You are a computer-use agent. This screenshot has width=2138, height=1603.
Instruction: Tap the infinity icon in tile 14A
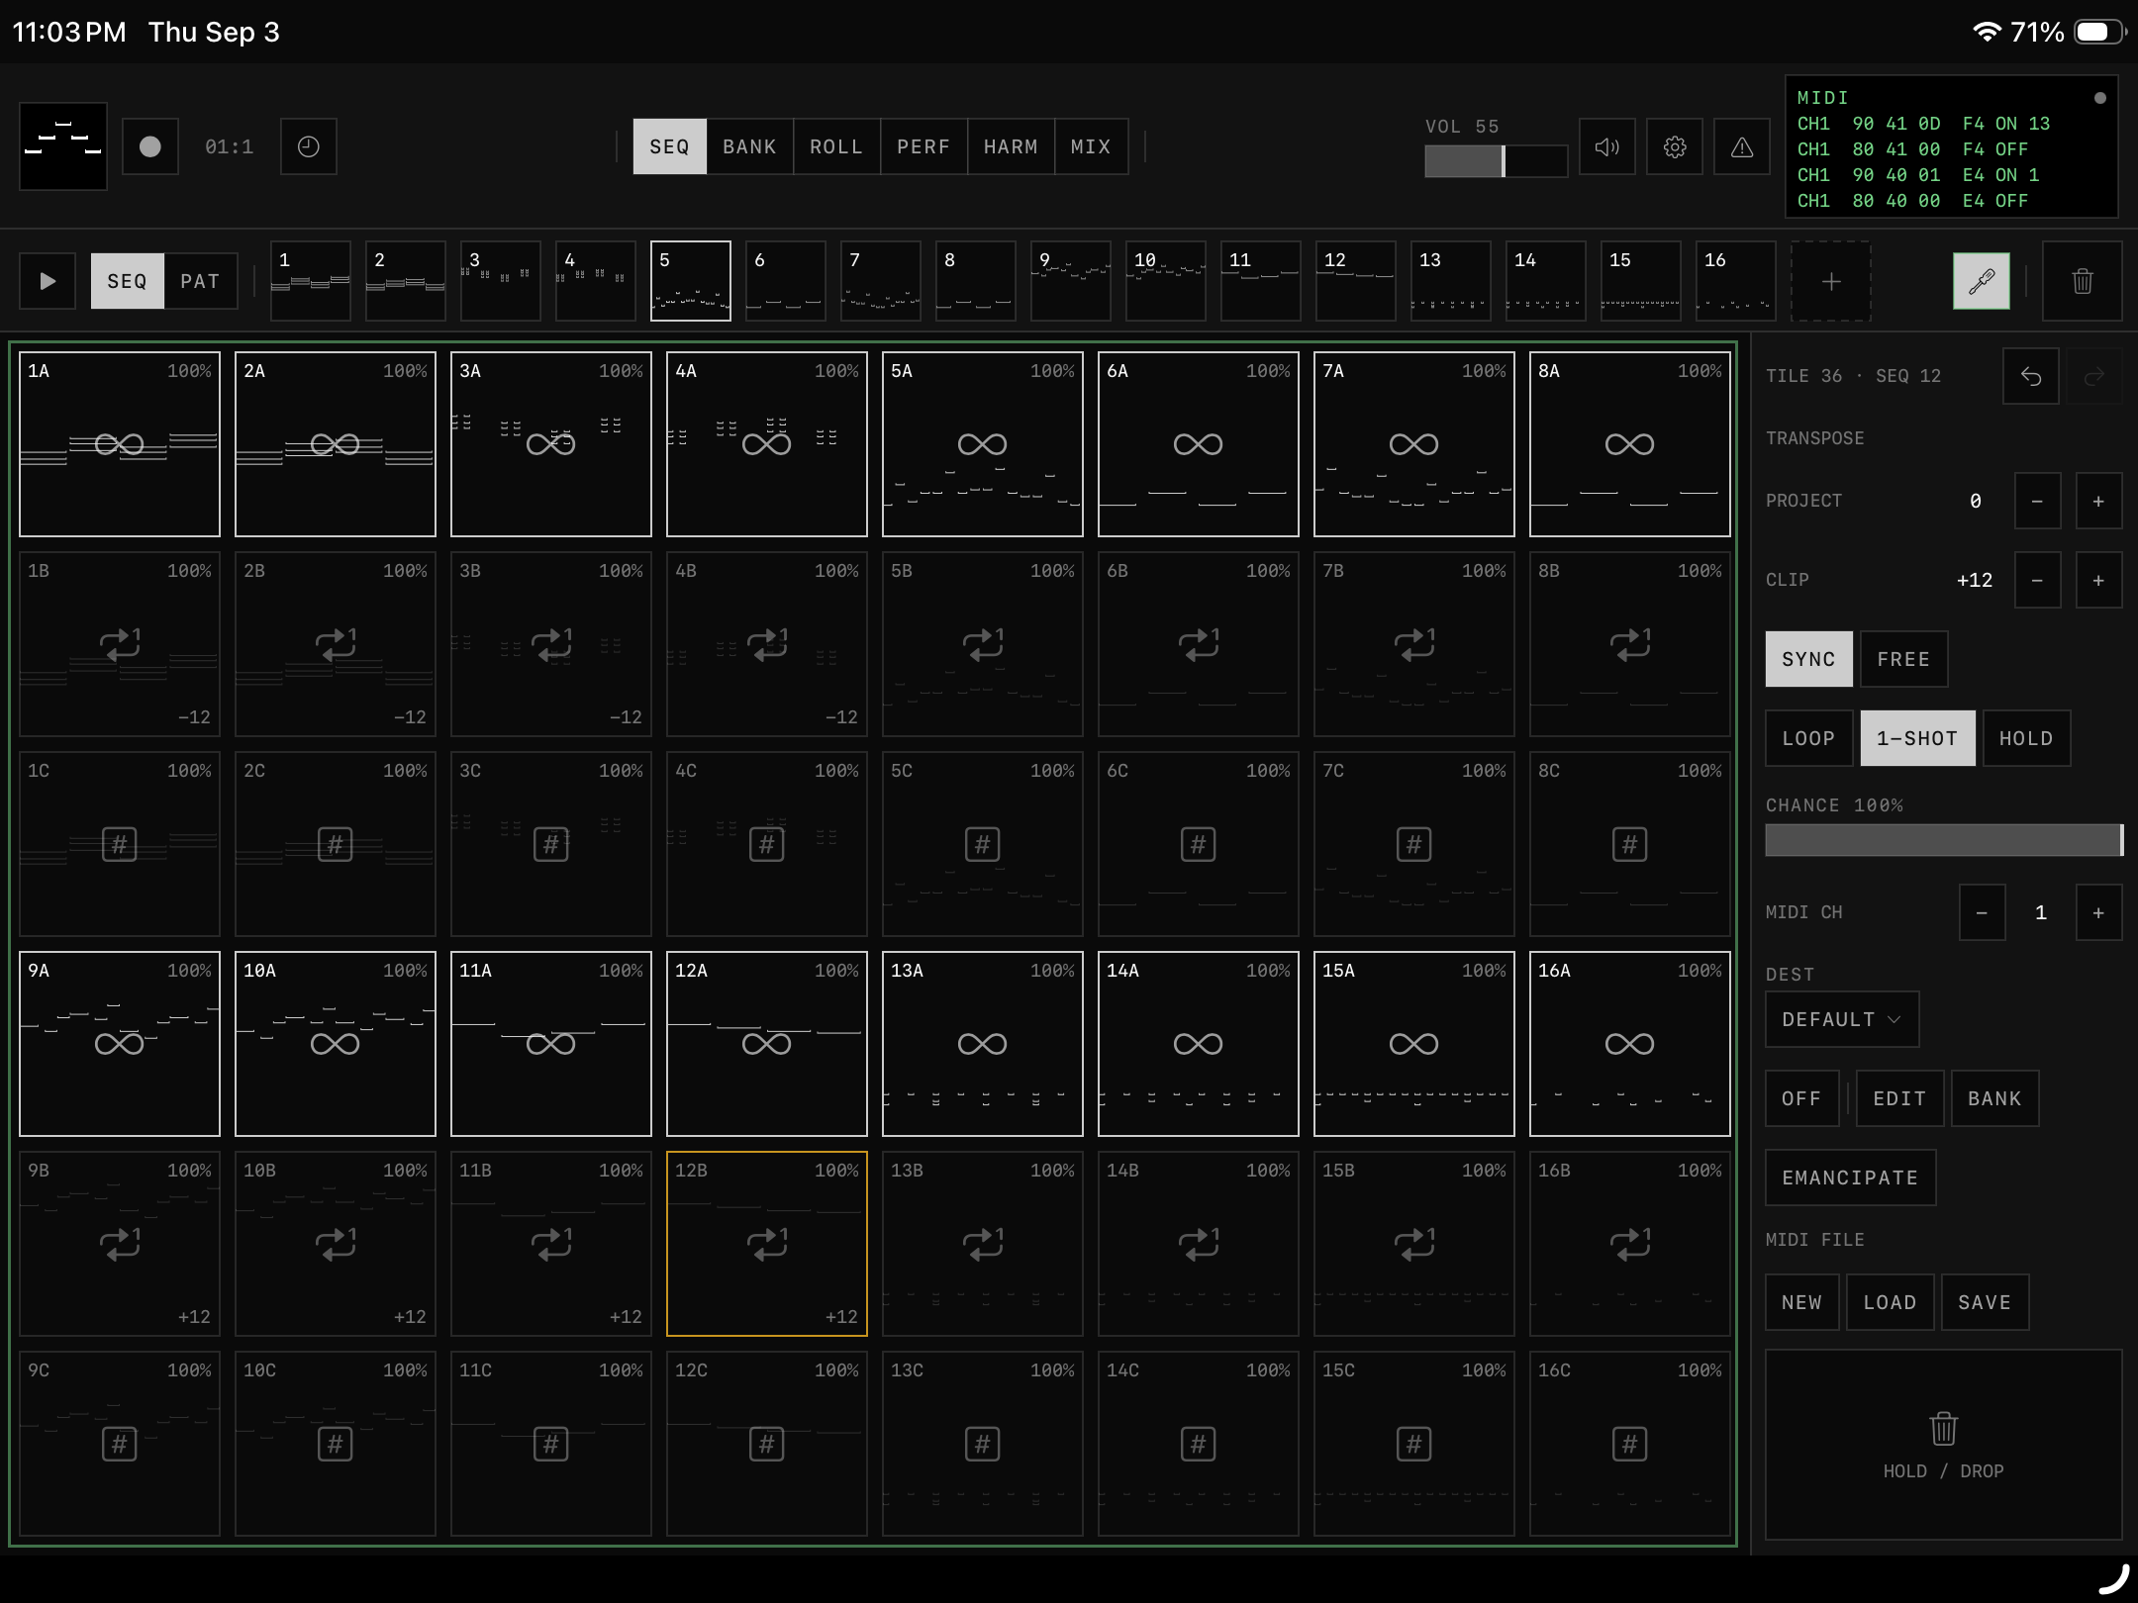pyautogui.click(x=1198, y=1044)
